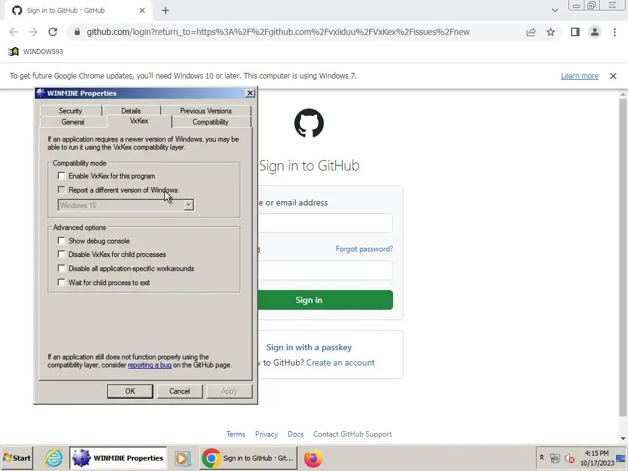Viewport: 628px width, 471px height.
Task: Click the Apply button
Action: pos(229,391)
